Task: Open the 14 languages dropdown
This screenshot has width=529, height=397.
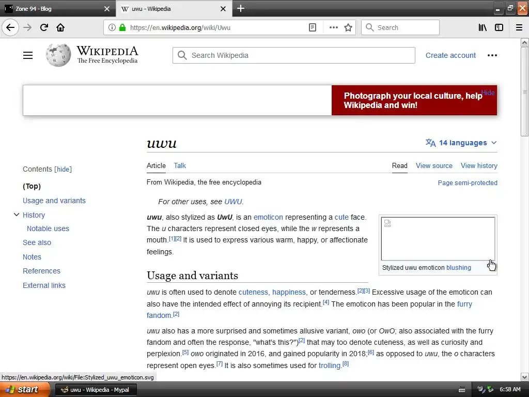Action: pos(461,143)
